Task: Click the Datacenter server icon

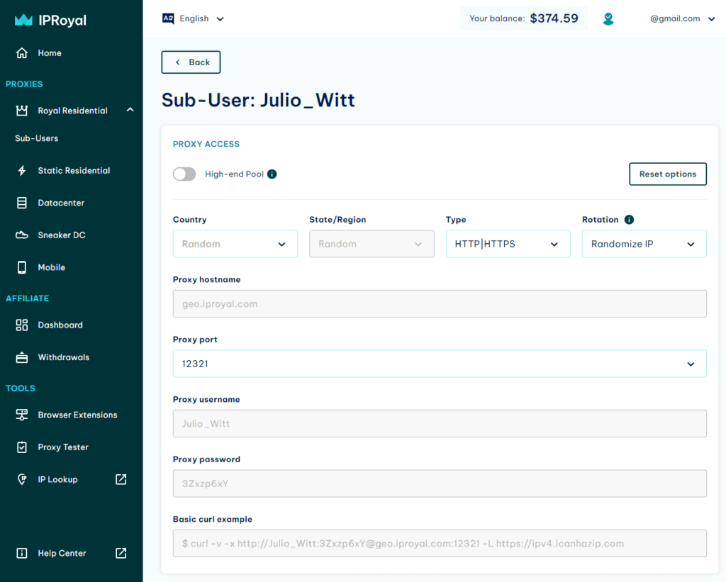Action: pyautogui.click(x=22, y=203)
